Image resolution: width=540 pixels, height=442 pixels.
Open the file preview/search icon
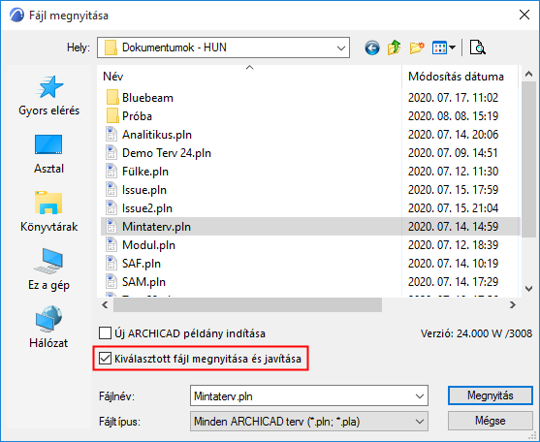tap(478, 47)
